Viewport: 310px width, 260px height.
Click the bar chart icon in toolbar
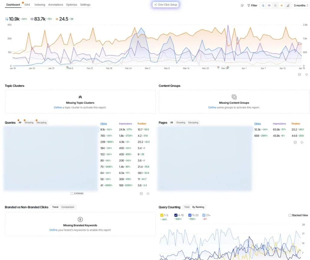coord(288,5)
